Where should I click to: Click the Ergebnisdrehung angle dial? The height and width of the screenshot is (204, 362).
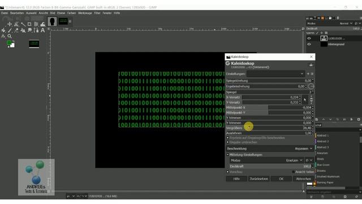[311, 86]
